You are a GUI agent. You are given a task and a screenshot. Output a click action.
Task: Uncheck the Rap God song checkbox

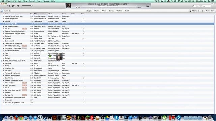4,29
